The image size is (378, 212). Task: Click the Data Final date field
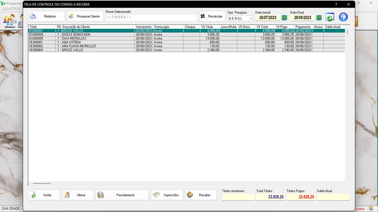[x=302, y=17]
